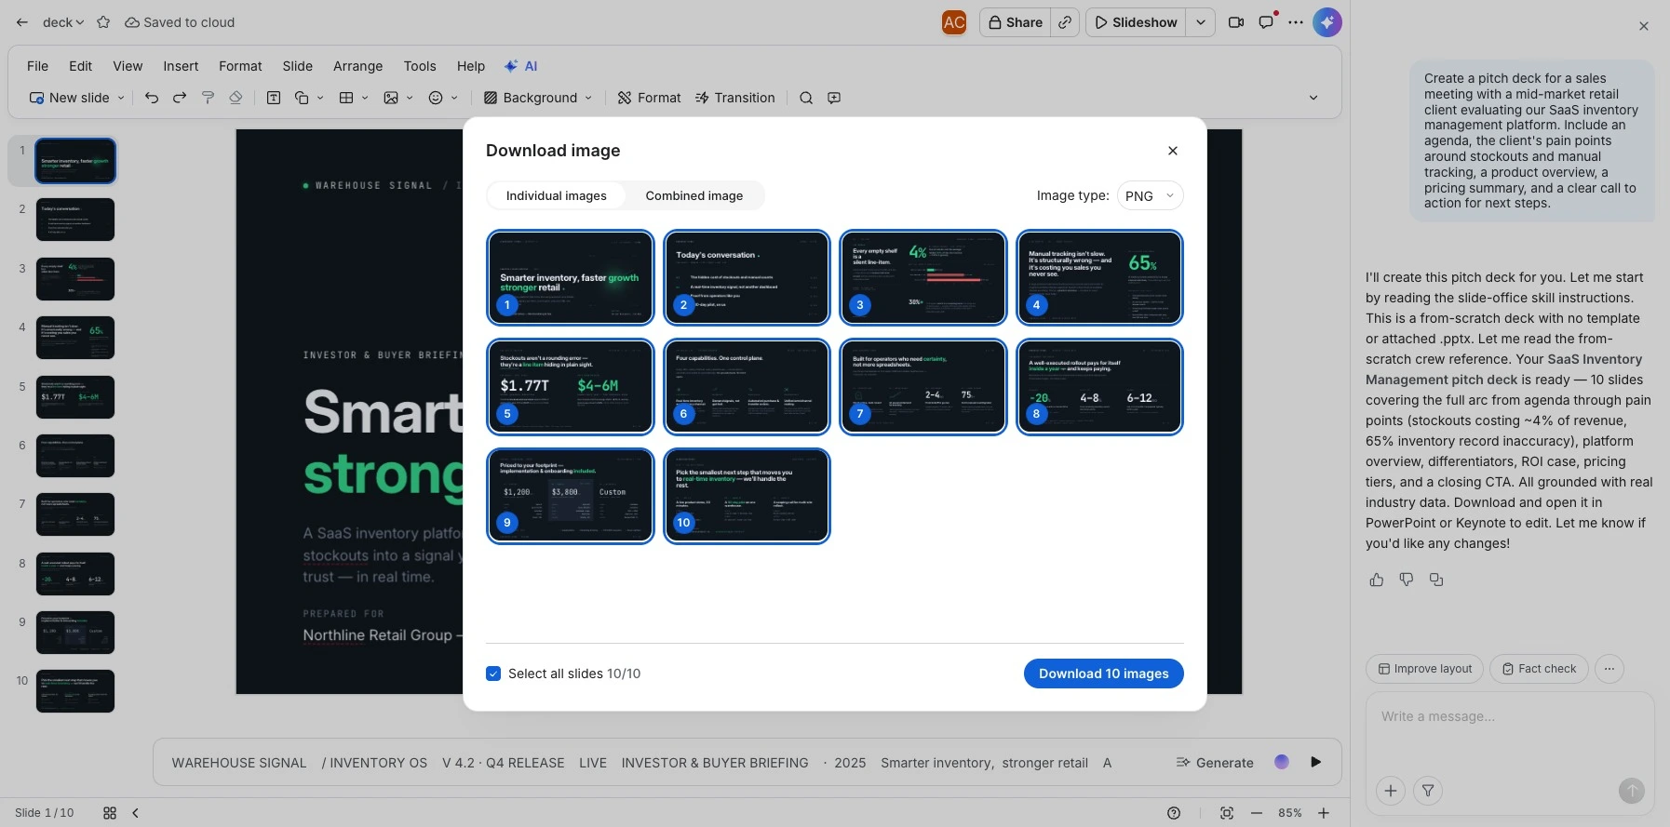The height and width of the screenshot is (827, 1670).
Task: Open the Background dropdown
Action: [x=538, y=98]
